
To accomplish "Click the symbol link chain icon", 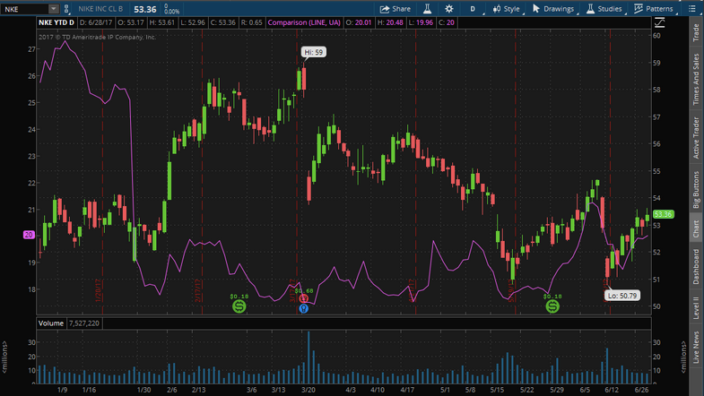I will [66, 9].
